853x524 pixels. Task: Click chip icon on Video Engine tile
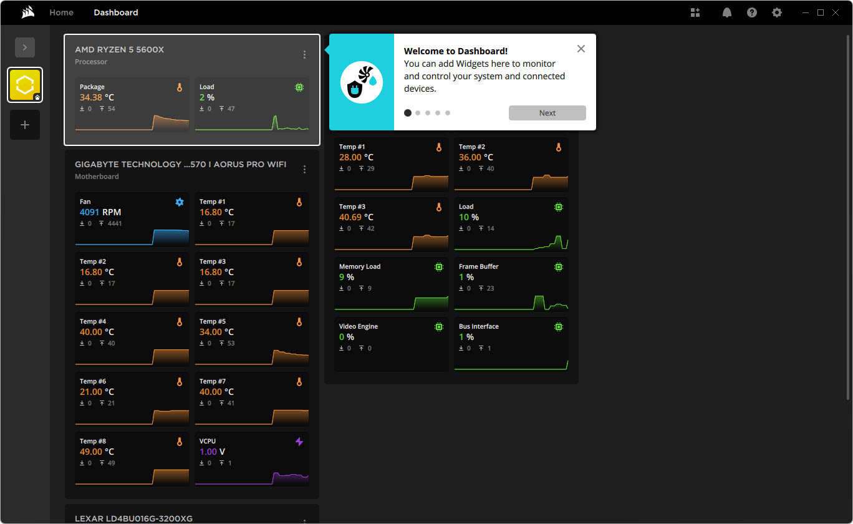coord(439,327)
